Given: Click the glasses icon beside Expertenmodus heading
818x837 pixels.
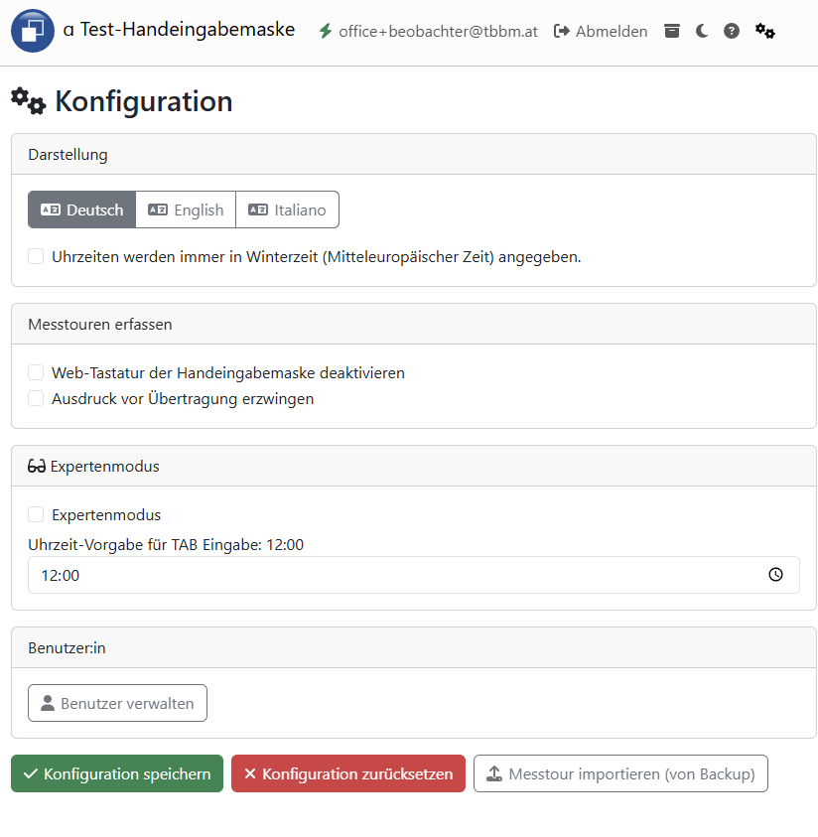Looking at the screenshot, I should coord(35,464).
